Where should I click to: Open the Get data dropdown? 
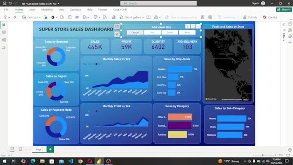pos(31,17)
